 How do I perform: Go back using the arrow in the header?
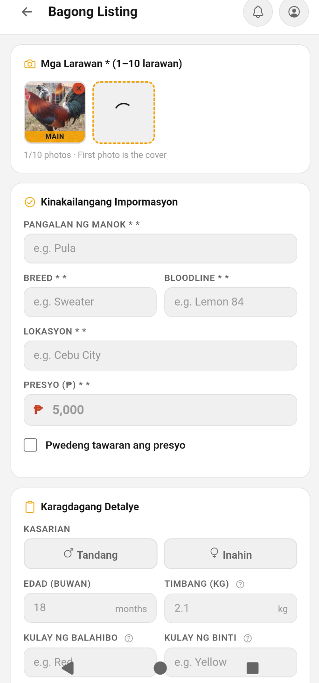coord(27,12)
